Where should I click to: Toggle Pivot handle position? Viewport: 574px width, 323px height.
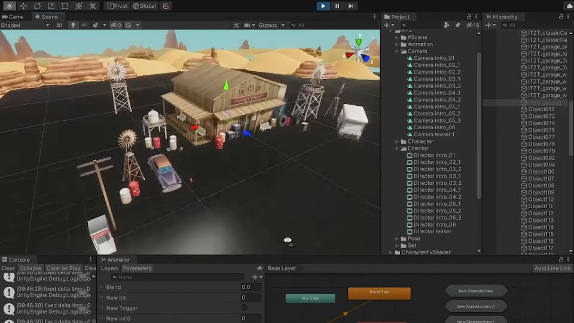click(x=117, y=6)
